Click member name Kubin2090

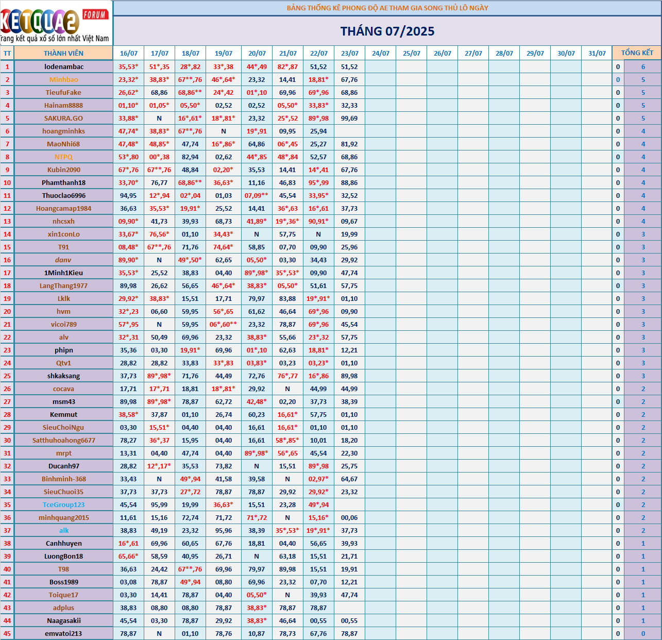64,170
